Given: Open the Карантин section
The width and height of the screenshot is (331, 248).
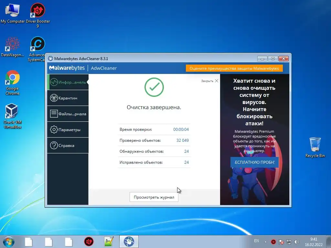Looking at the screenshot, I should coord(68,98).
